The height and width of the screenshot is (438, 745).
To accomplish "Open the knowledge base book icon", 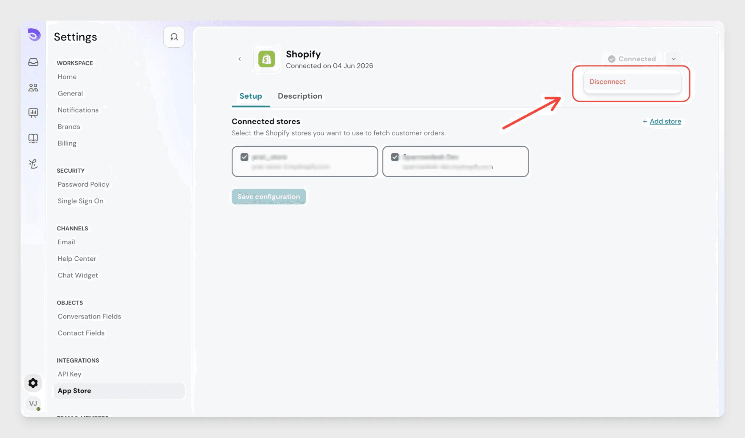I will (x=33, y=138).
